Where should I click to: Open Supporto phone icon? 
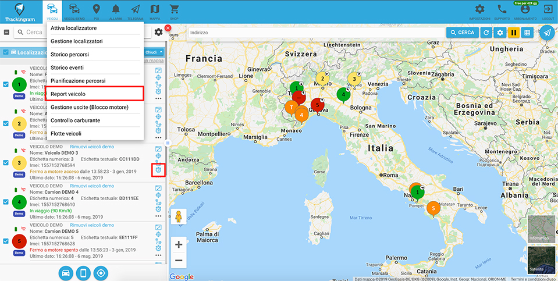point(502,12)
